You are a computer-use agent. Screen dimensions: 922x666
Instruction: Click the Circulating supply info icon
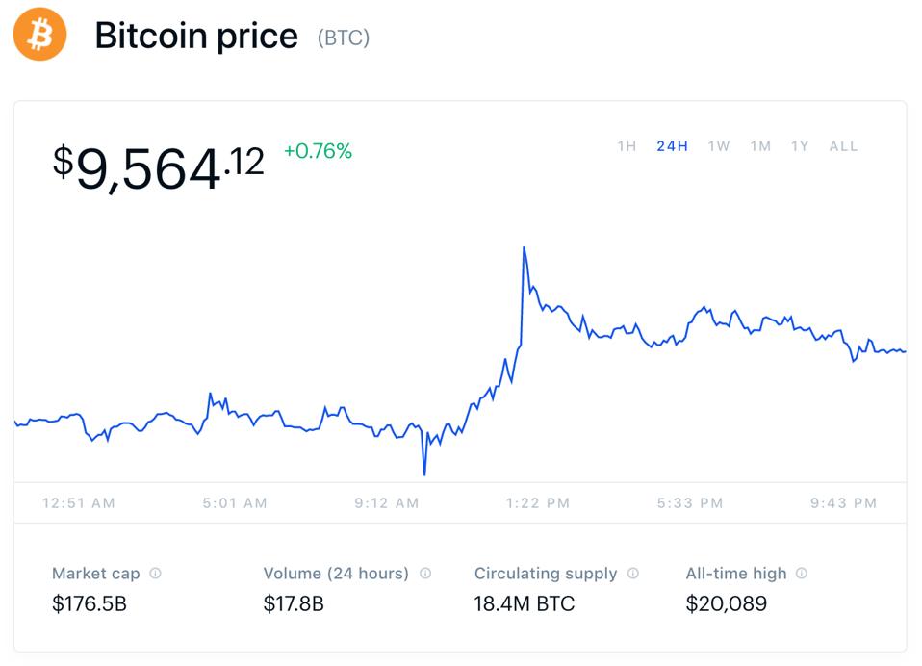click(x=633, y=573)
